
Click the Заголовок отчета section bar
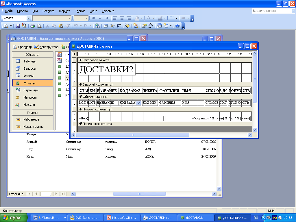click(165, 60)
